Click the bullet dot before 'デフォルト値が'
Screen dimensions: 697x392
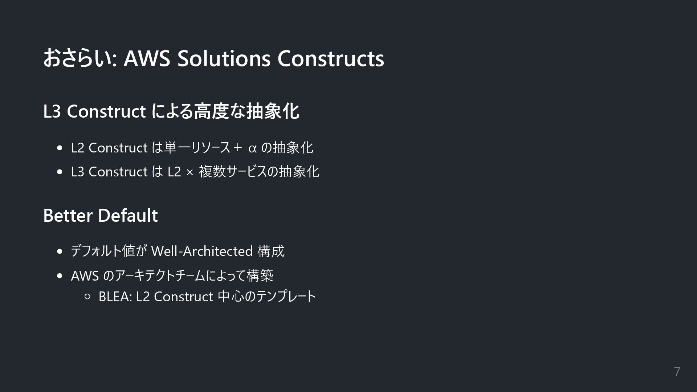60,252
